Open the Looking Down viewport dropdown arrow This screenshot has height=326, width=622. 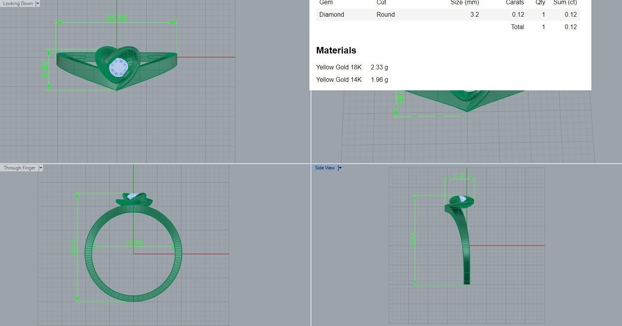click(38, 3)
